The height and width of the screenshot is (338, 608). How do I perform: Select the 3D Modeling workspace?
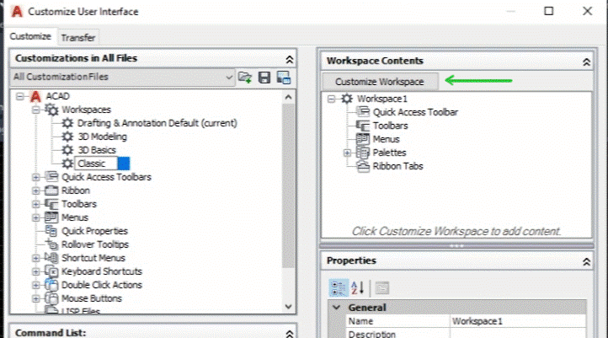click(103, 137)
